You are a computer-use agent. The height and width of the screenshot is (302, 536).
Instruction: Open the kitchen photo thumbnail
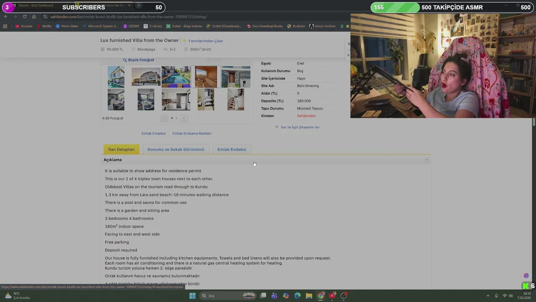pos(176,99)
